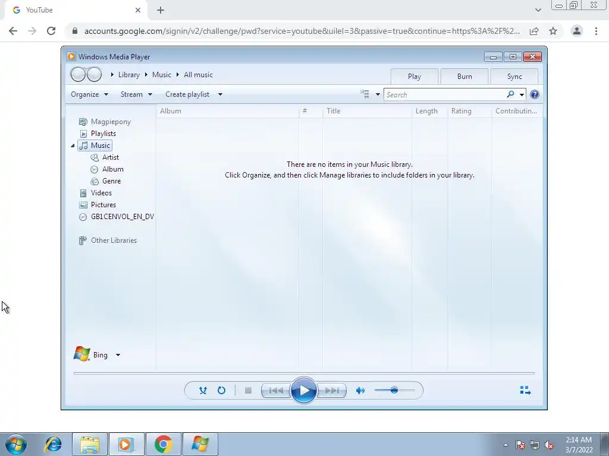The image size is (609, 456).
Task: Sort by the Title column header
Action: [x=367, y=111]
